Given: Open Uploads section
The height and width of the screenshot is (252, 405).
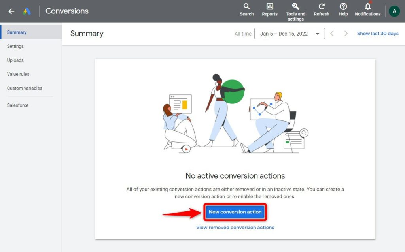Looking at the screenshot, I should 15,60.
